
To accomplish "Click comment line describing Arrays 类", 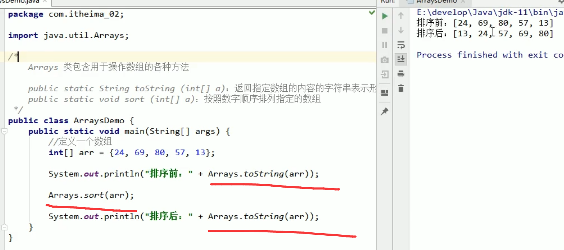I will pyautogui.click(x=108, y=67).
